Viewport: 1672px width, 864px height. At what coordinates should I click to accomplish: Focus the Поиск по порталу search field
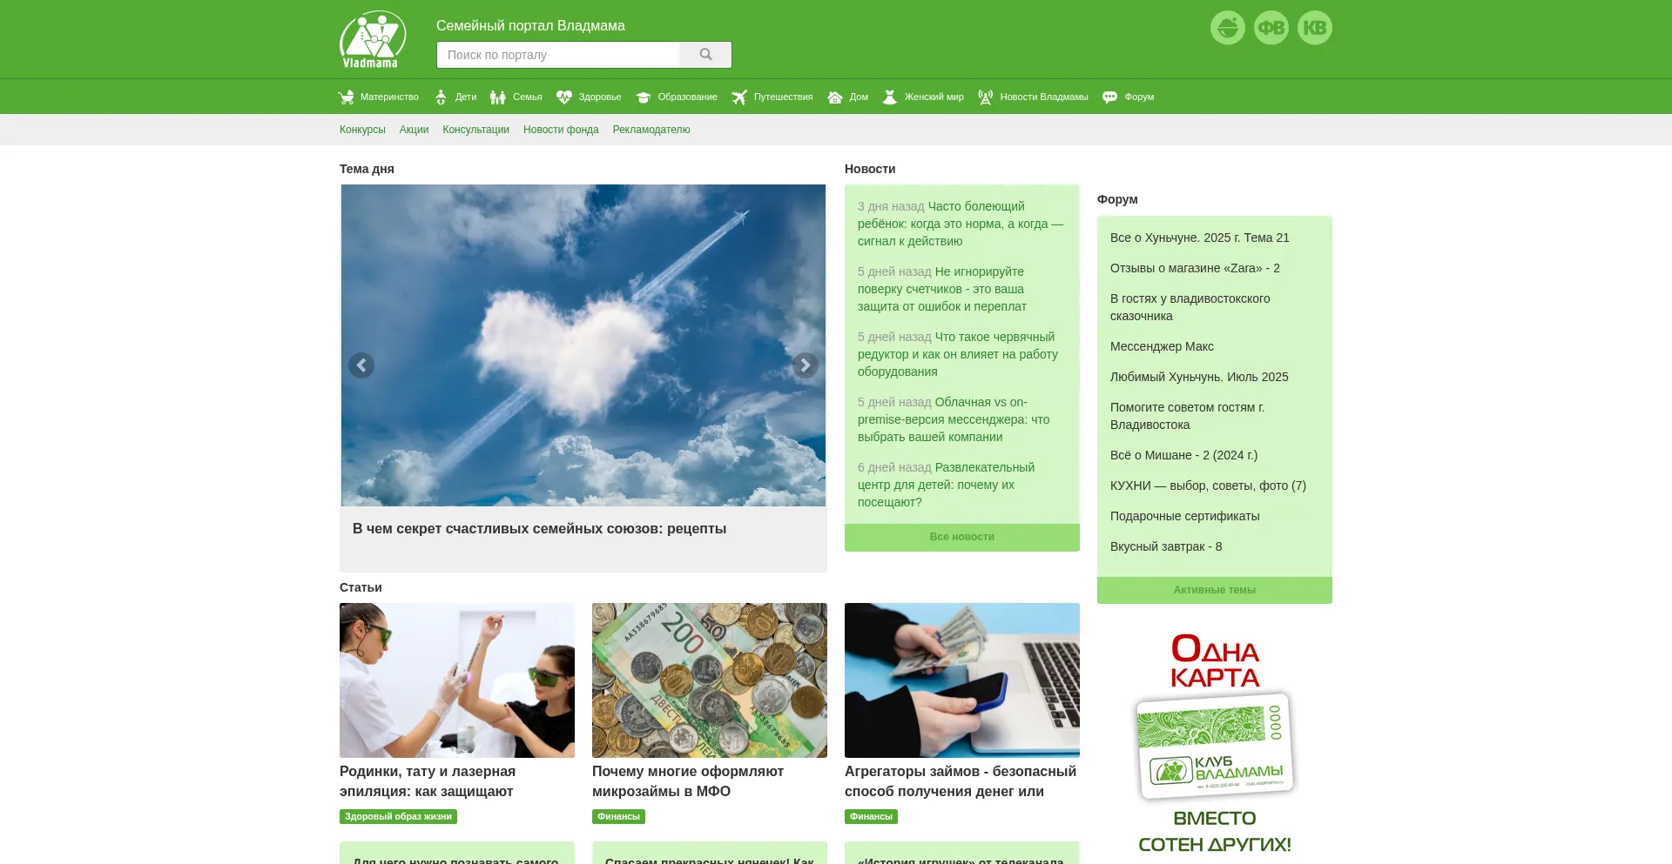(557, 55)
